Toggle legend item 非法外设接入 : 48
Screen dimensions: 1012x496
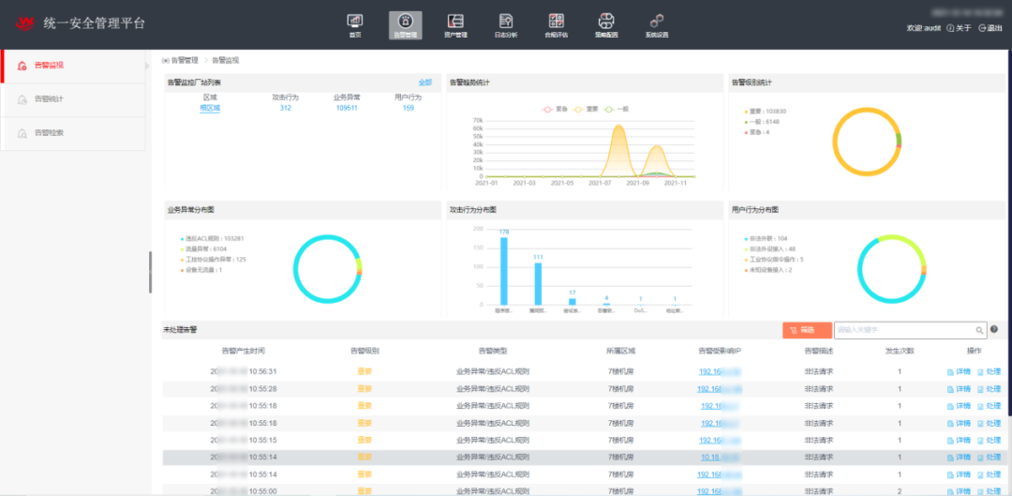pos(769,248)
